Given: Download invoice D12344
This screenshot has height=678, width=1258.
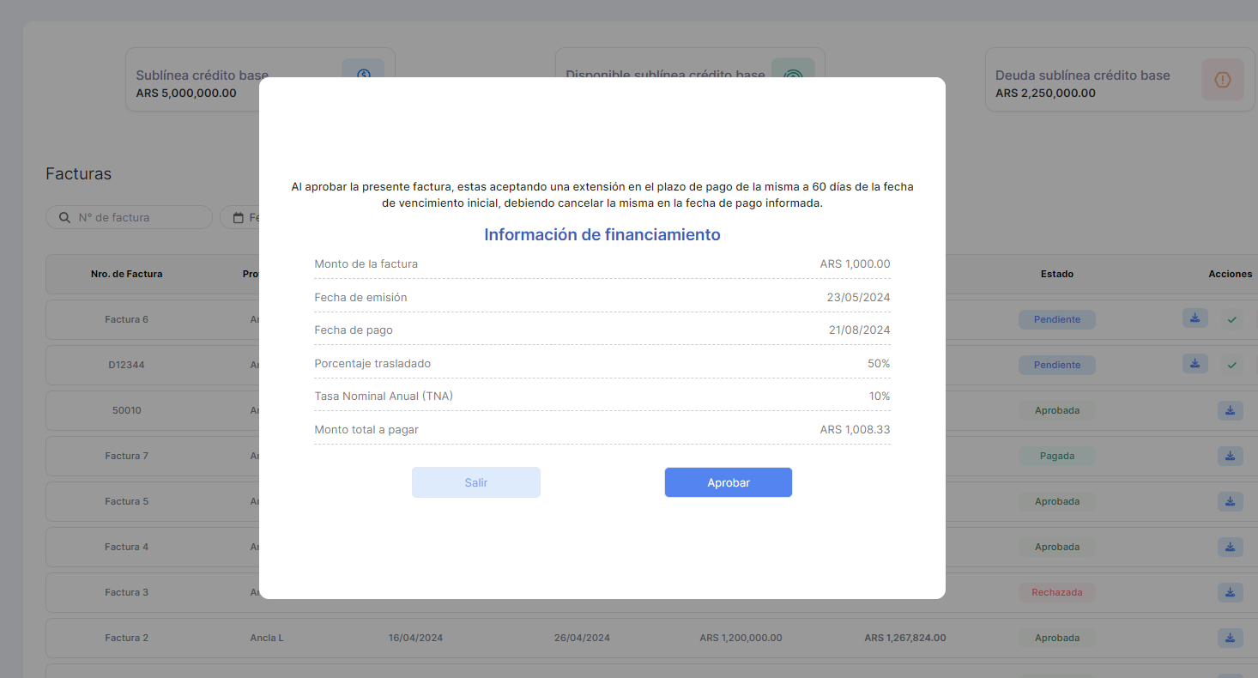Looking at the screenshot, I should 1194,364.
